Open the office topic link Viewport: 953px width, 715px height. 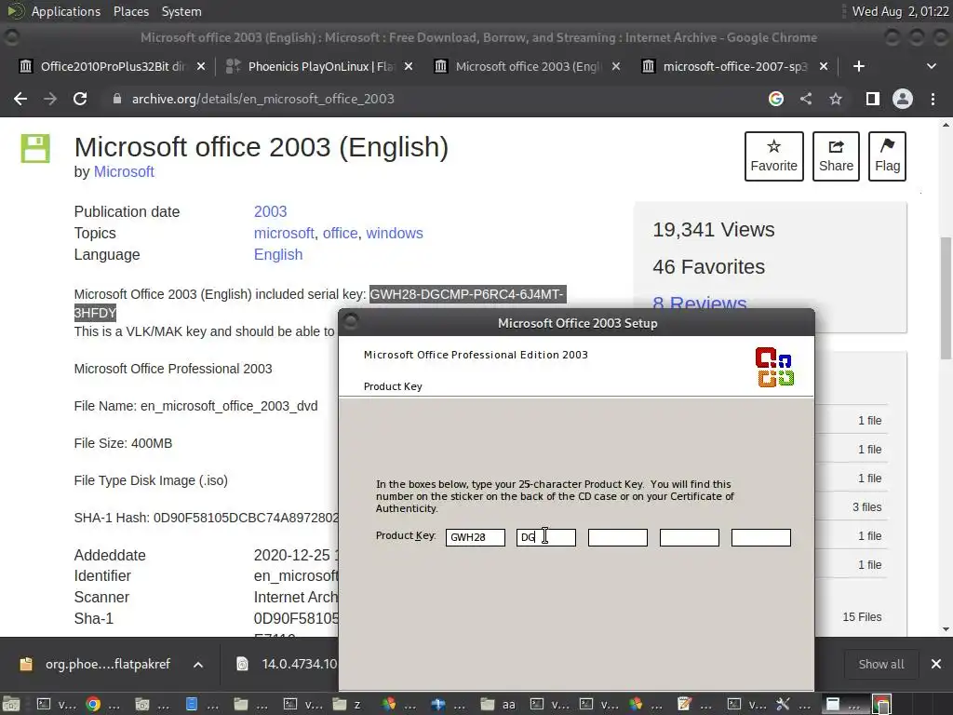tap(340, 233)
